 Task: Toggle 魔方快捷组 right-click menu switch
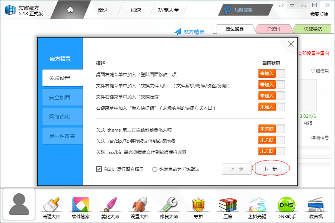coord(271,107)
